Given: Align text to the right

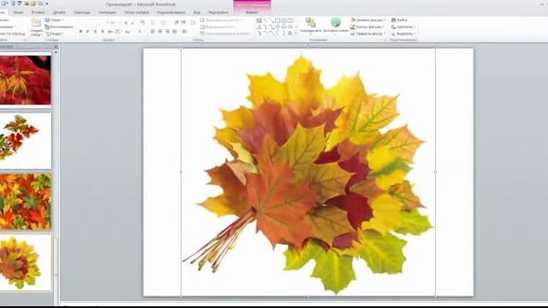Looking at the screenshot, I should click(168, 32).
